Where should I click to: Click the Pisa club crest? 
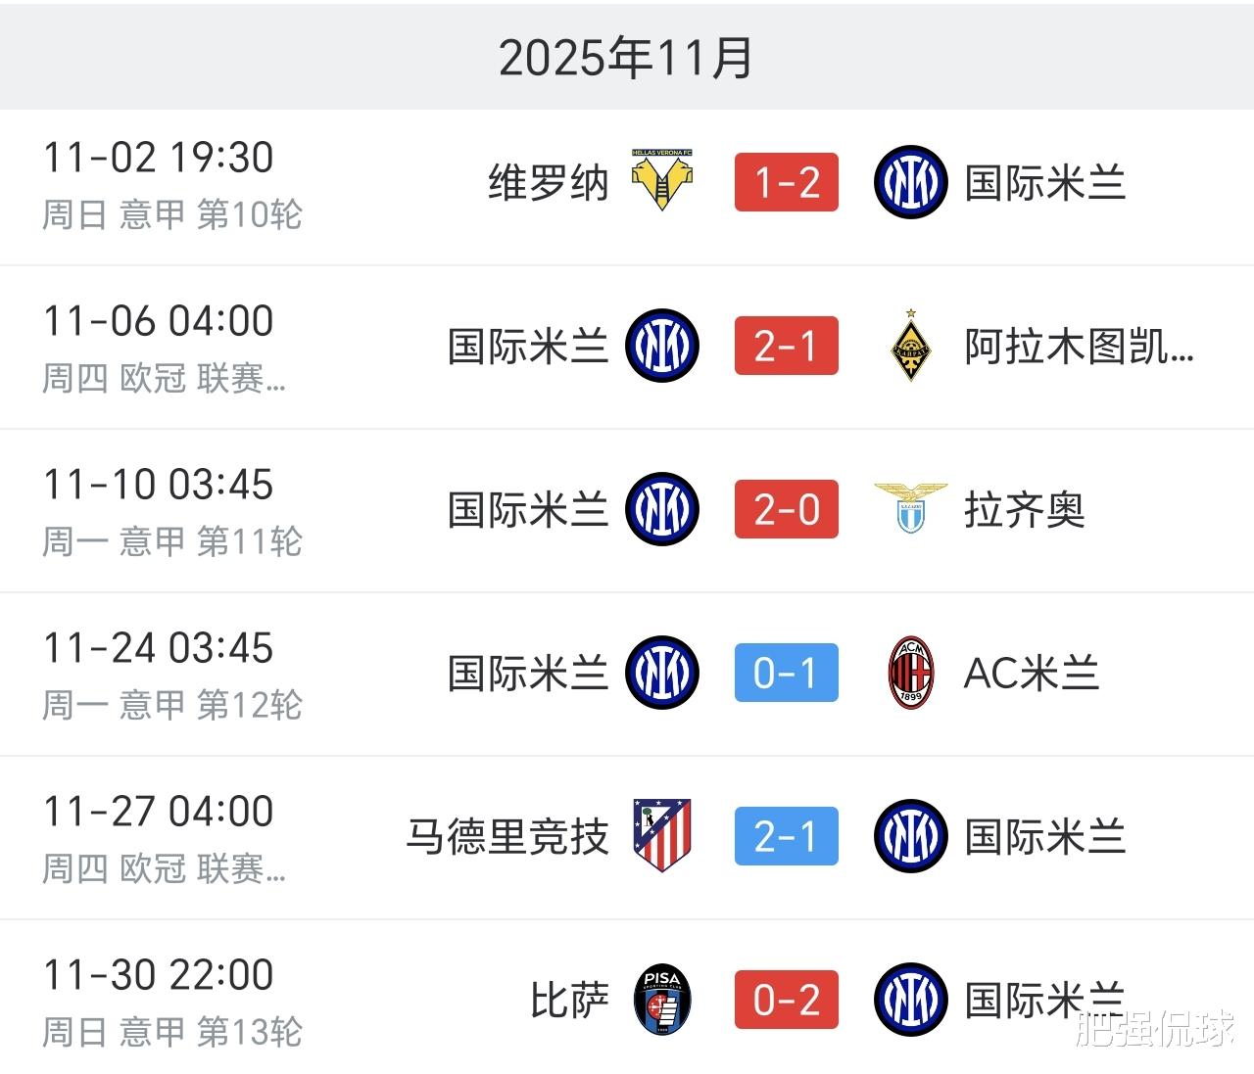(663, 1000)
